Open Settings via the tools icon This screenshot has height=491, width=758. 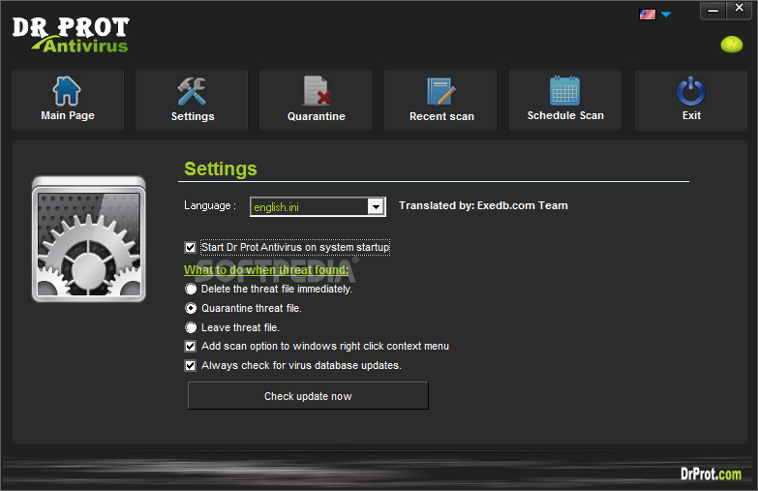(192, 100)
